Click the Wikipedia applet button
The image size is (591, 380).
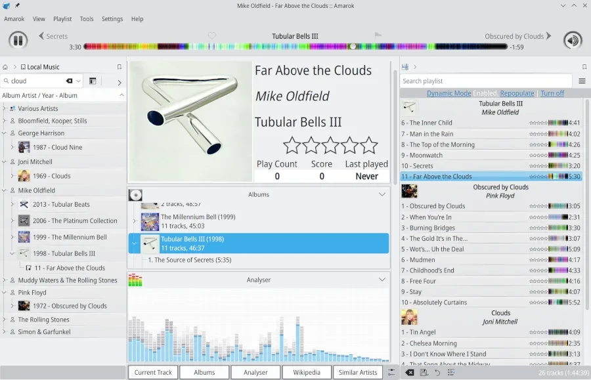coord(307,372)
